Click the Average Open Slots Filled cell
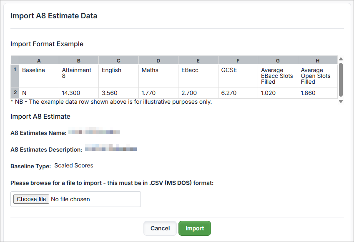Image resolution: width=354 pixels, height=242 pixels. pyautogui.click(x=317, y=76)
